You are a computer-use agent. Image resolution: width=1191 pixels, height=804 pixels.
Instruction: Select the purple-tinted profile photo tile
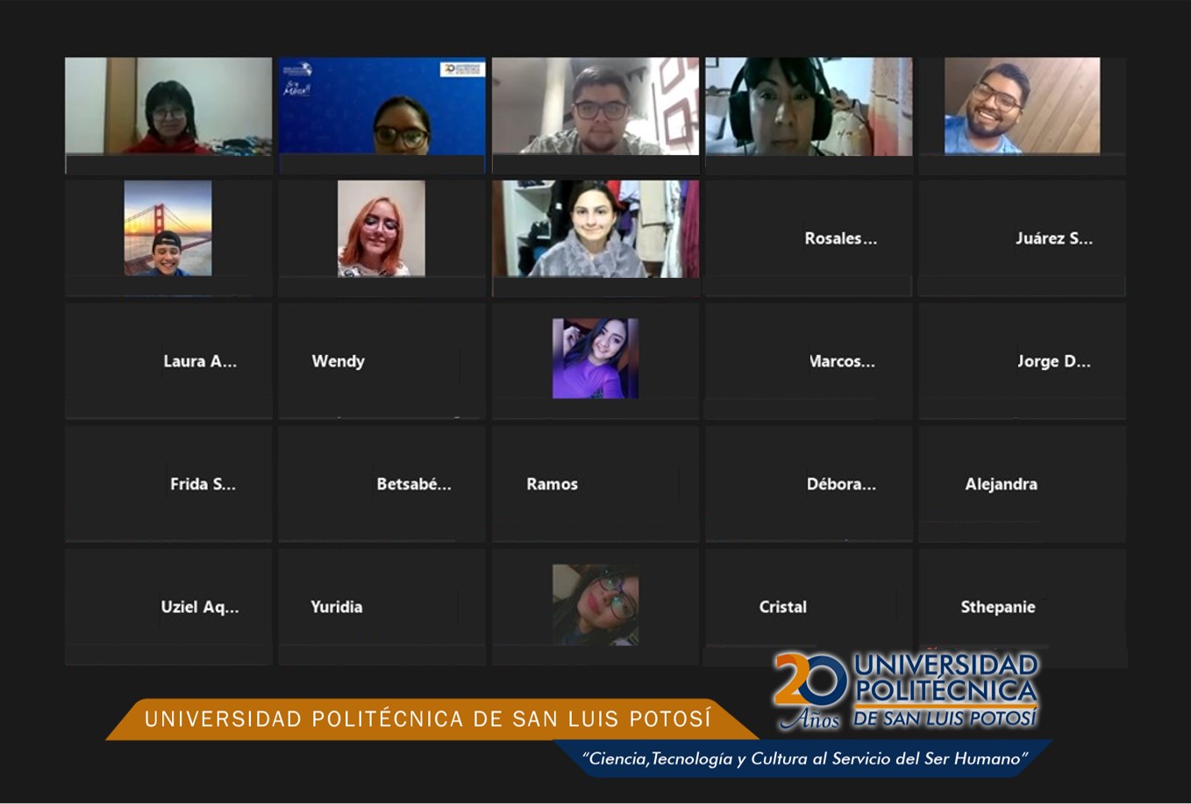(x=595, y=359)
